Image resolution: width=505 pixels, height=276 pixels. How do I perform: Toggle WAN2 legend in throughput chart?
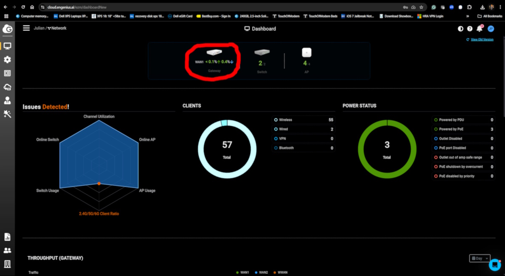pos(261,273)
